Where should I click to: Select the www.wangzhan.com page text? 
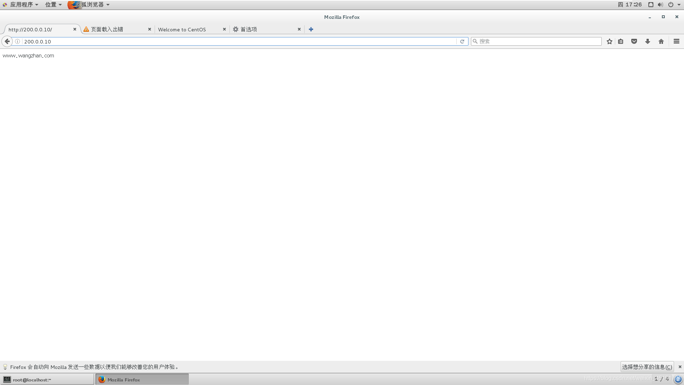(x=28, y=56)
